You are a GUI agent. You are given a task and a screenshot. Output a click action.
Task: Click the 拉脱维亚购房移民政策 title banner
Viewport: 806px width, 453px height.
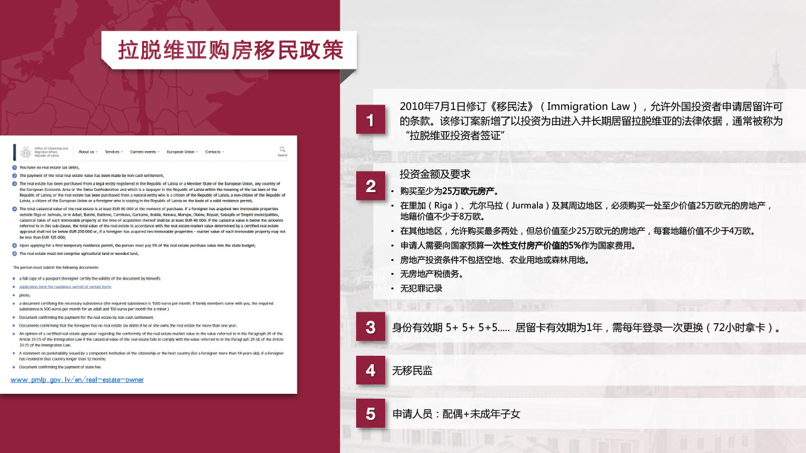click(230, 50)
